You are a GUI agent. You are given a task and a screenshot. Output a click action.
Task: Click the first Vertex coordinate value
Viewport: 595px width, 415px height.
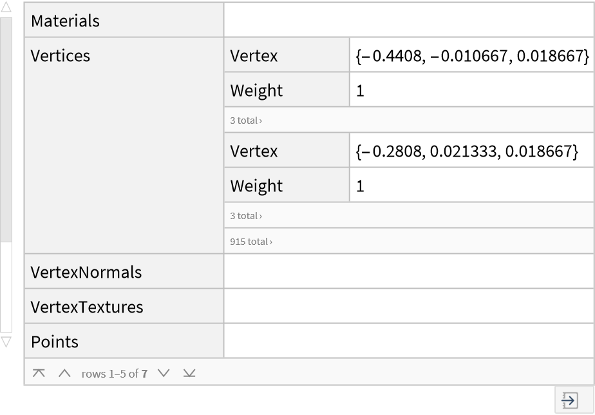click(471, 56)
